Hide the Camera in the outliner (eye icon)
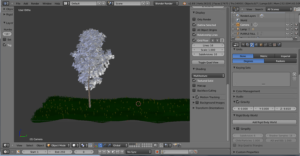This screenshot has height=156, width=300. (x=287, y=25)
